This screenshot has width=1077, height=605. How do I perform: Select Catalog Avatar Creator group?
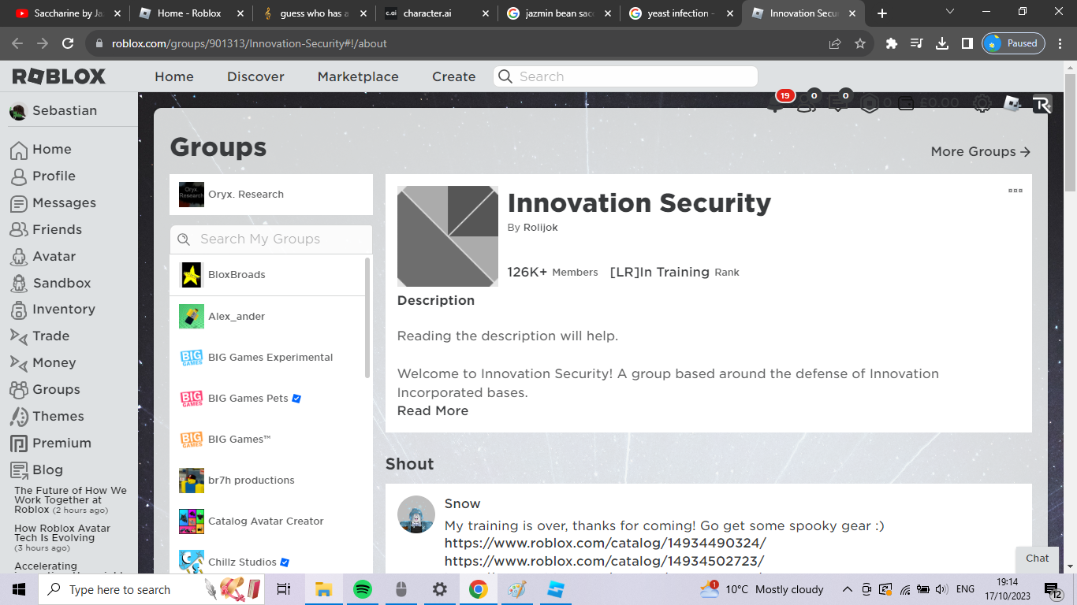click(x=266, y=521)
